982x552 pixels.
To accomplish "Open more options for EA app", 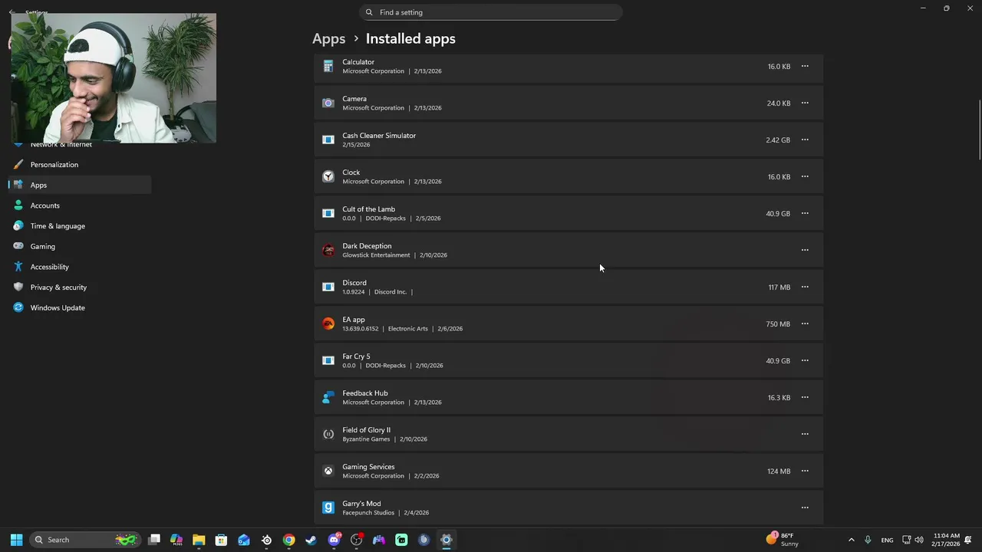I will pyautogui.click(x=805, y=324).
